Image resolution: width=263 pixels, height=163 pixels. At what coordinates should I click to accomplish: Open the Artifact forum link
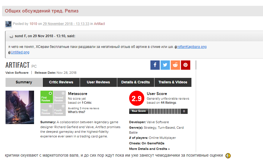[x=99, y=24]
